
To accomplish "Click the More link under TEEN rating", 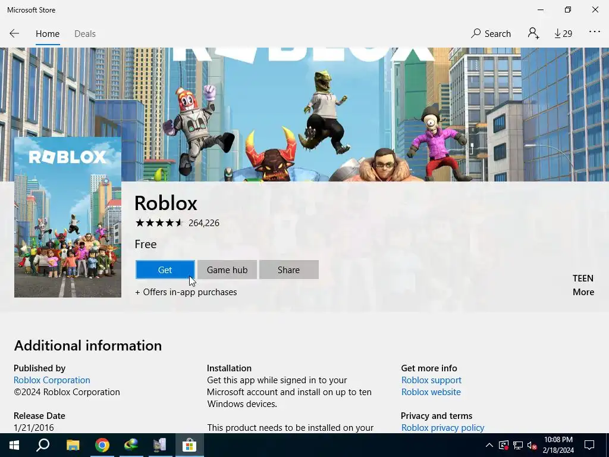I will click(583, 292).
